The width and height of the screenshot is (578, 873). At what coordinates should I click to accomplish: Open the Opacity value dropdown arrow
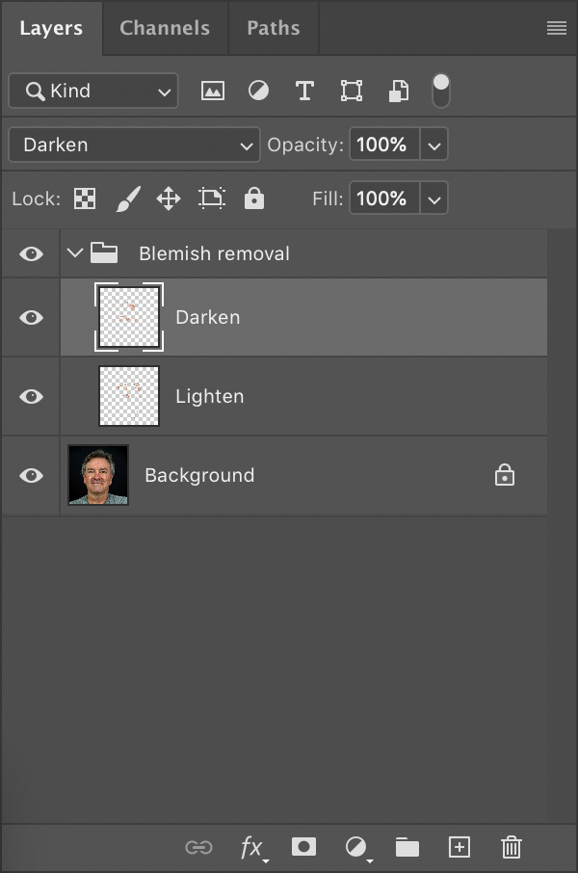pyautogui.click(x=434, y=145)
